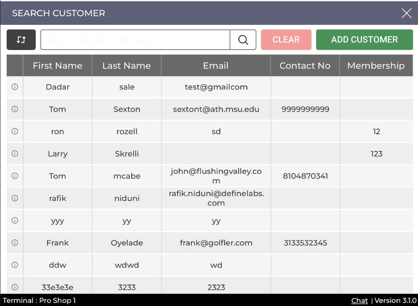Open info icon for Tom mcabe
418x306 pixels.
tap(15, 176)
